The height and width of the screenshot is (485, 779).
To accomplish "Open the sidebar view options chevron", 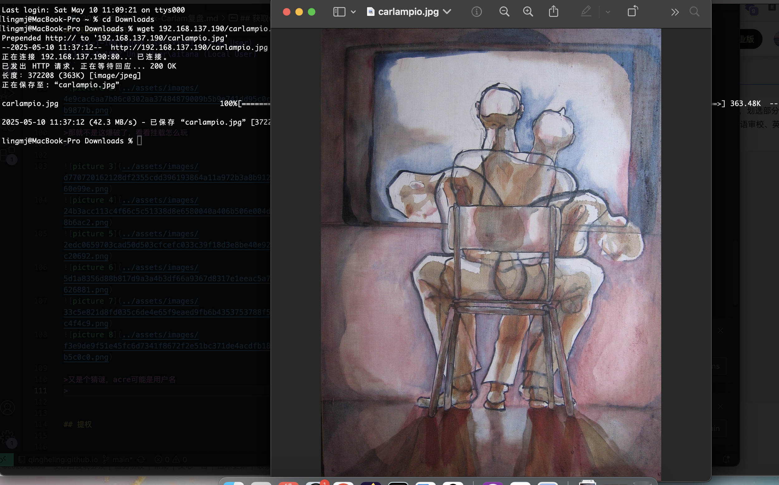I will click(x=353, y=12).
